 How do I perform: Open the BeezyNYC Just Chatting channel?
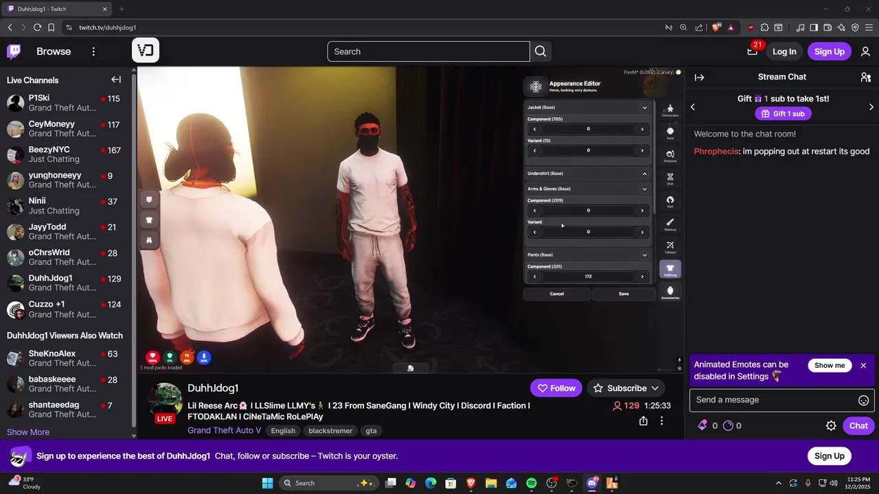click(x=66, y=154)
